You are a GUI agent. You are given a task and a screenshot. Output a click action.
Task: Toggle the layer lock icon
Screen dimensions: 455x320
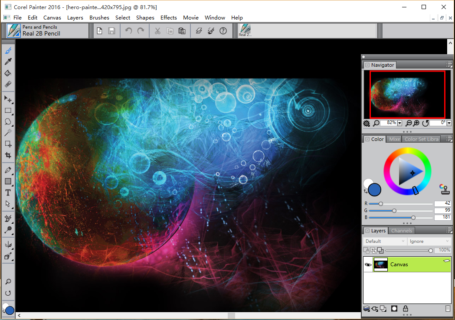pos(405,308)
